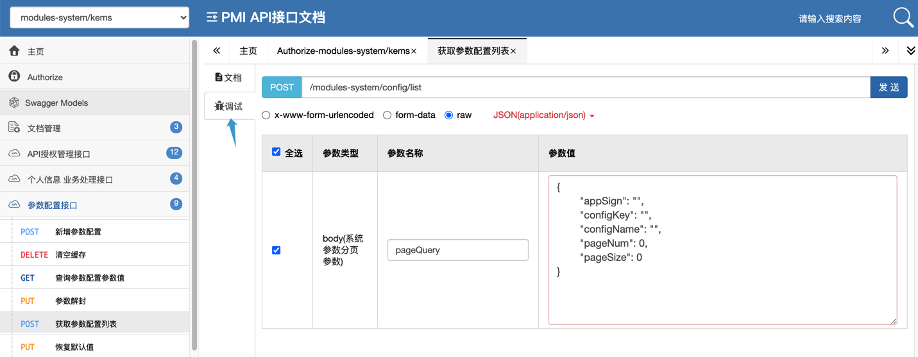Click the 文档管理 document gear icon

(x=14, y=128)
